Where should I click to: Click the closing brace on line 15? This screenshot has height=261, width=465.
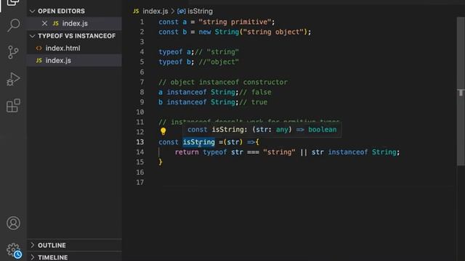(161, 162)
